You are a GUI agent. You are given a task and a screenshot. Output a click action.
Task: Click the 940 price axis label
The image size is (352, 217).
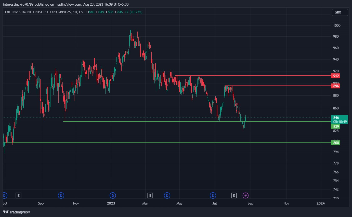336,59
